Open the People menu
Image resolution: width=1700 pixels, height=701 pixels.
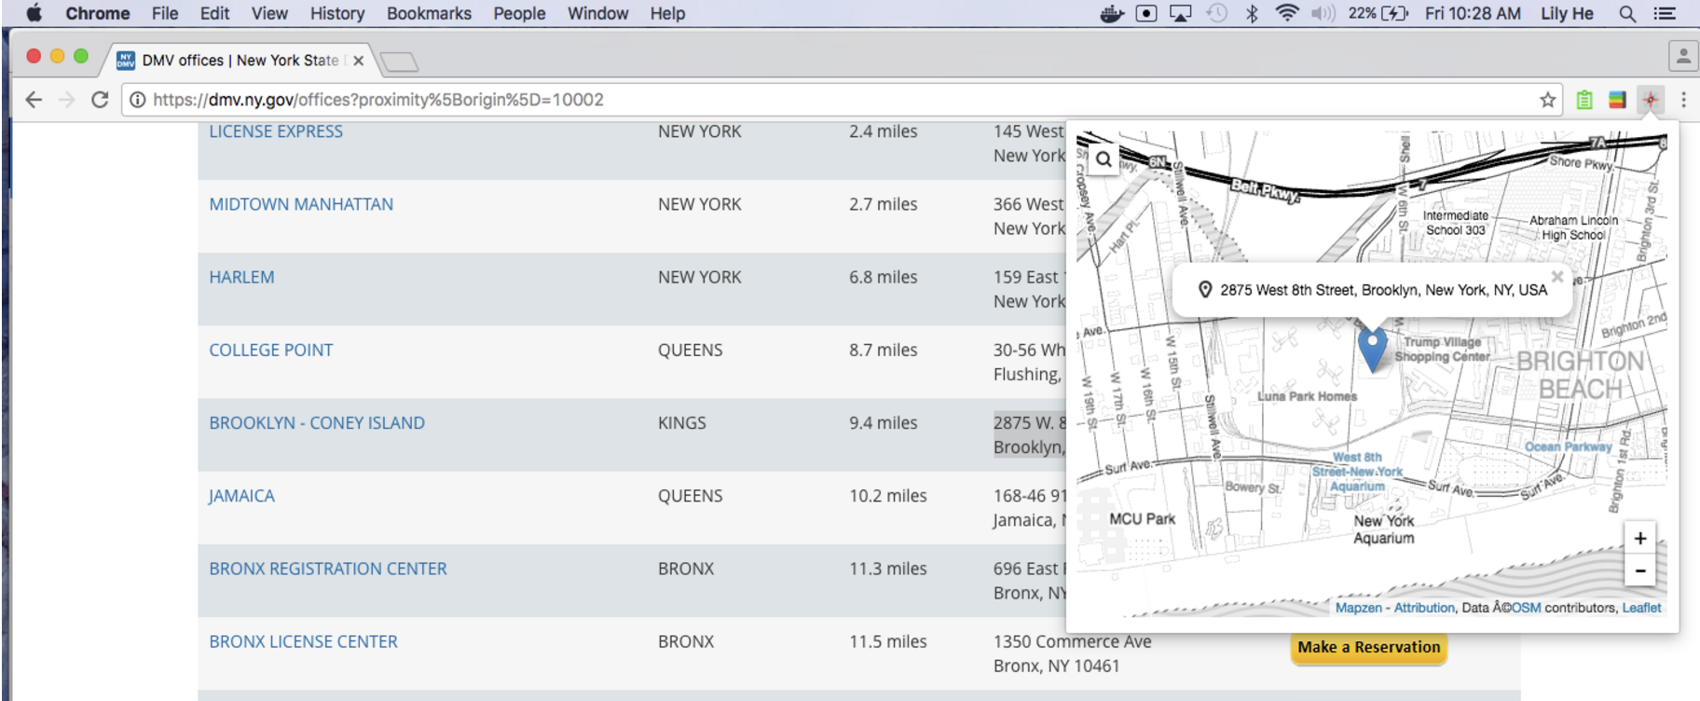point(519,13)
